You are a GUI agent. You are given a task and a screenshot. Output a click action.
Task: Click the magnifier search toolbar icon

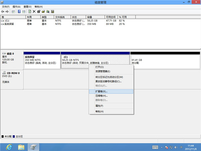pyautogui.click(x=48, y=11)
